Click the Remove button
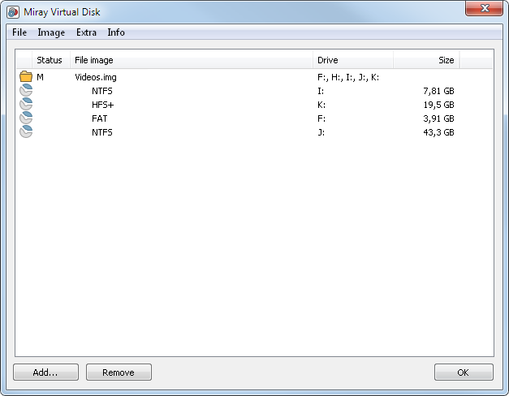The image size is (509, 396). [x=119, y=372]
